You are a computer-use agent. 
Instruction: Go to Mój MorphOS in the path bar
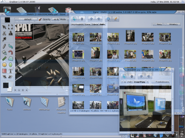[x=77, y=24]
